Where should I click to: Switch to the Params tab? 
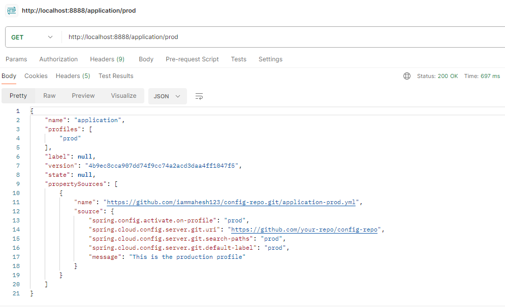[x=16, y=59]
